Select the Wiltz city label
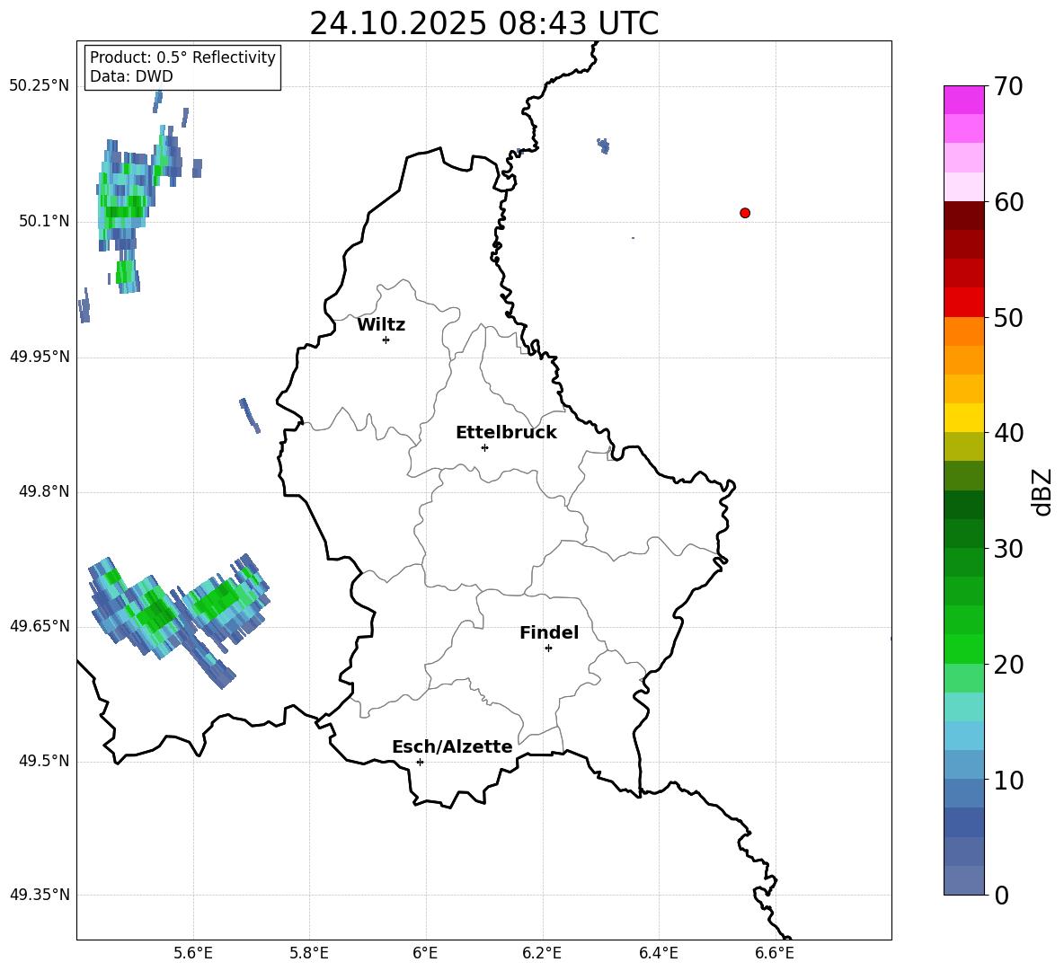This screenshot has width=1064, height=971. pos(381,325)
